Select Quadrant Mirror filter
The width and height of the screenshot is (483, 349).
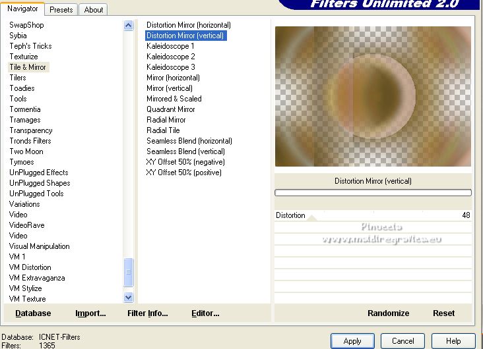tap(171, 109)
